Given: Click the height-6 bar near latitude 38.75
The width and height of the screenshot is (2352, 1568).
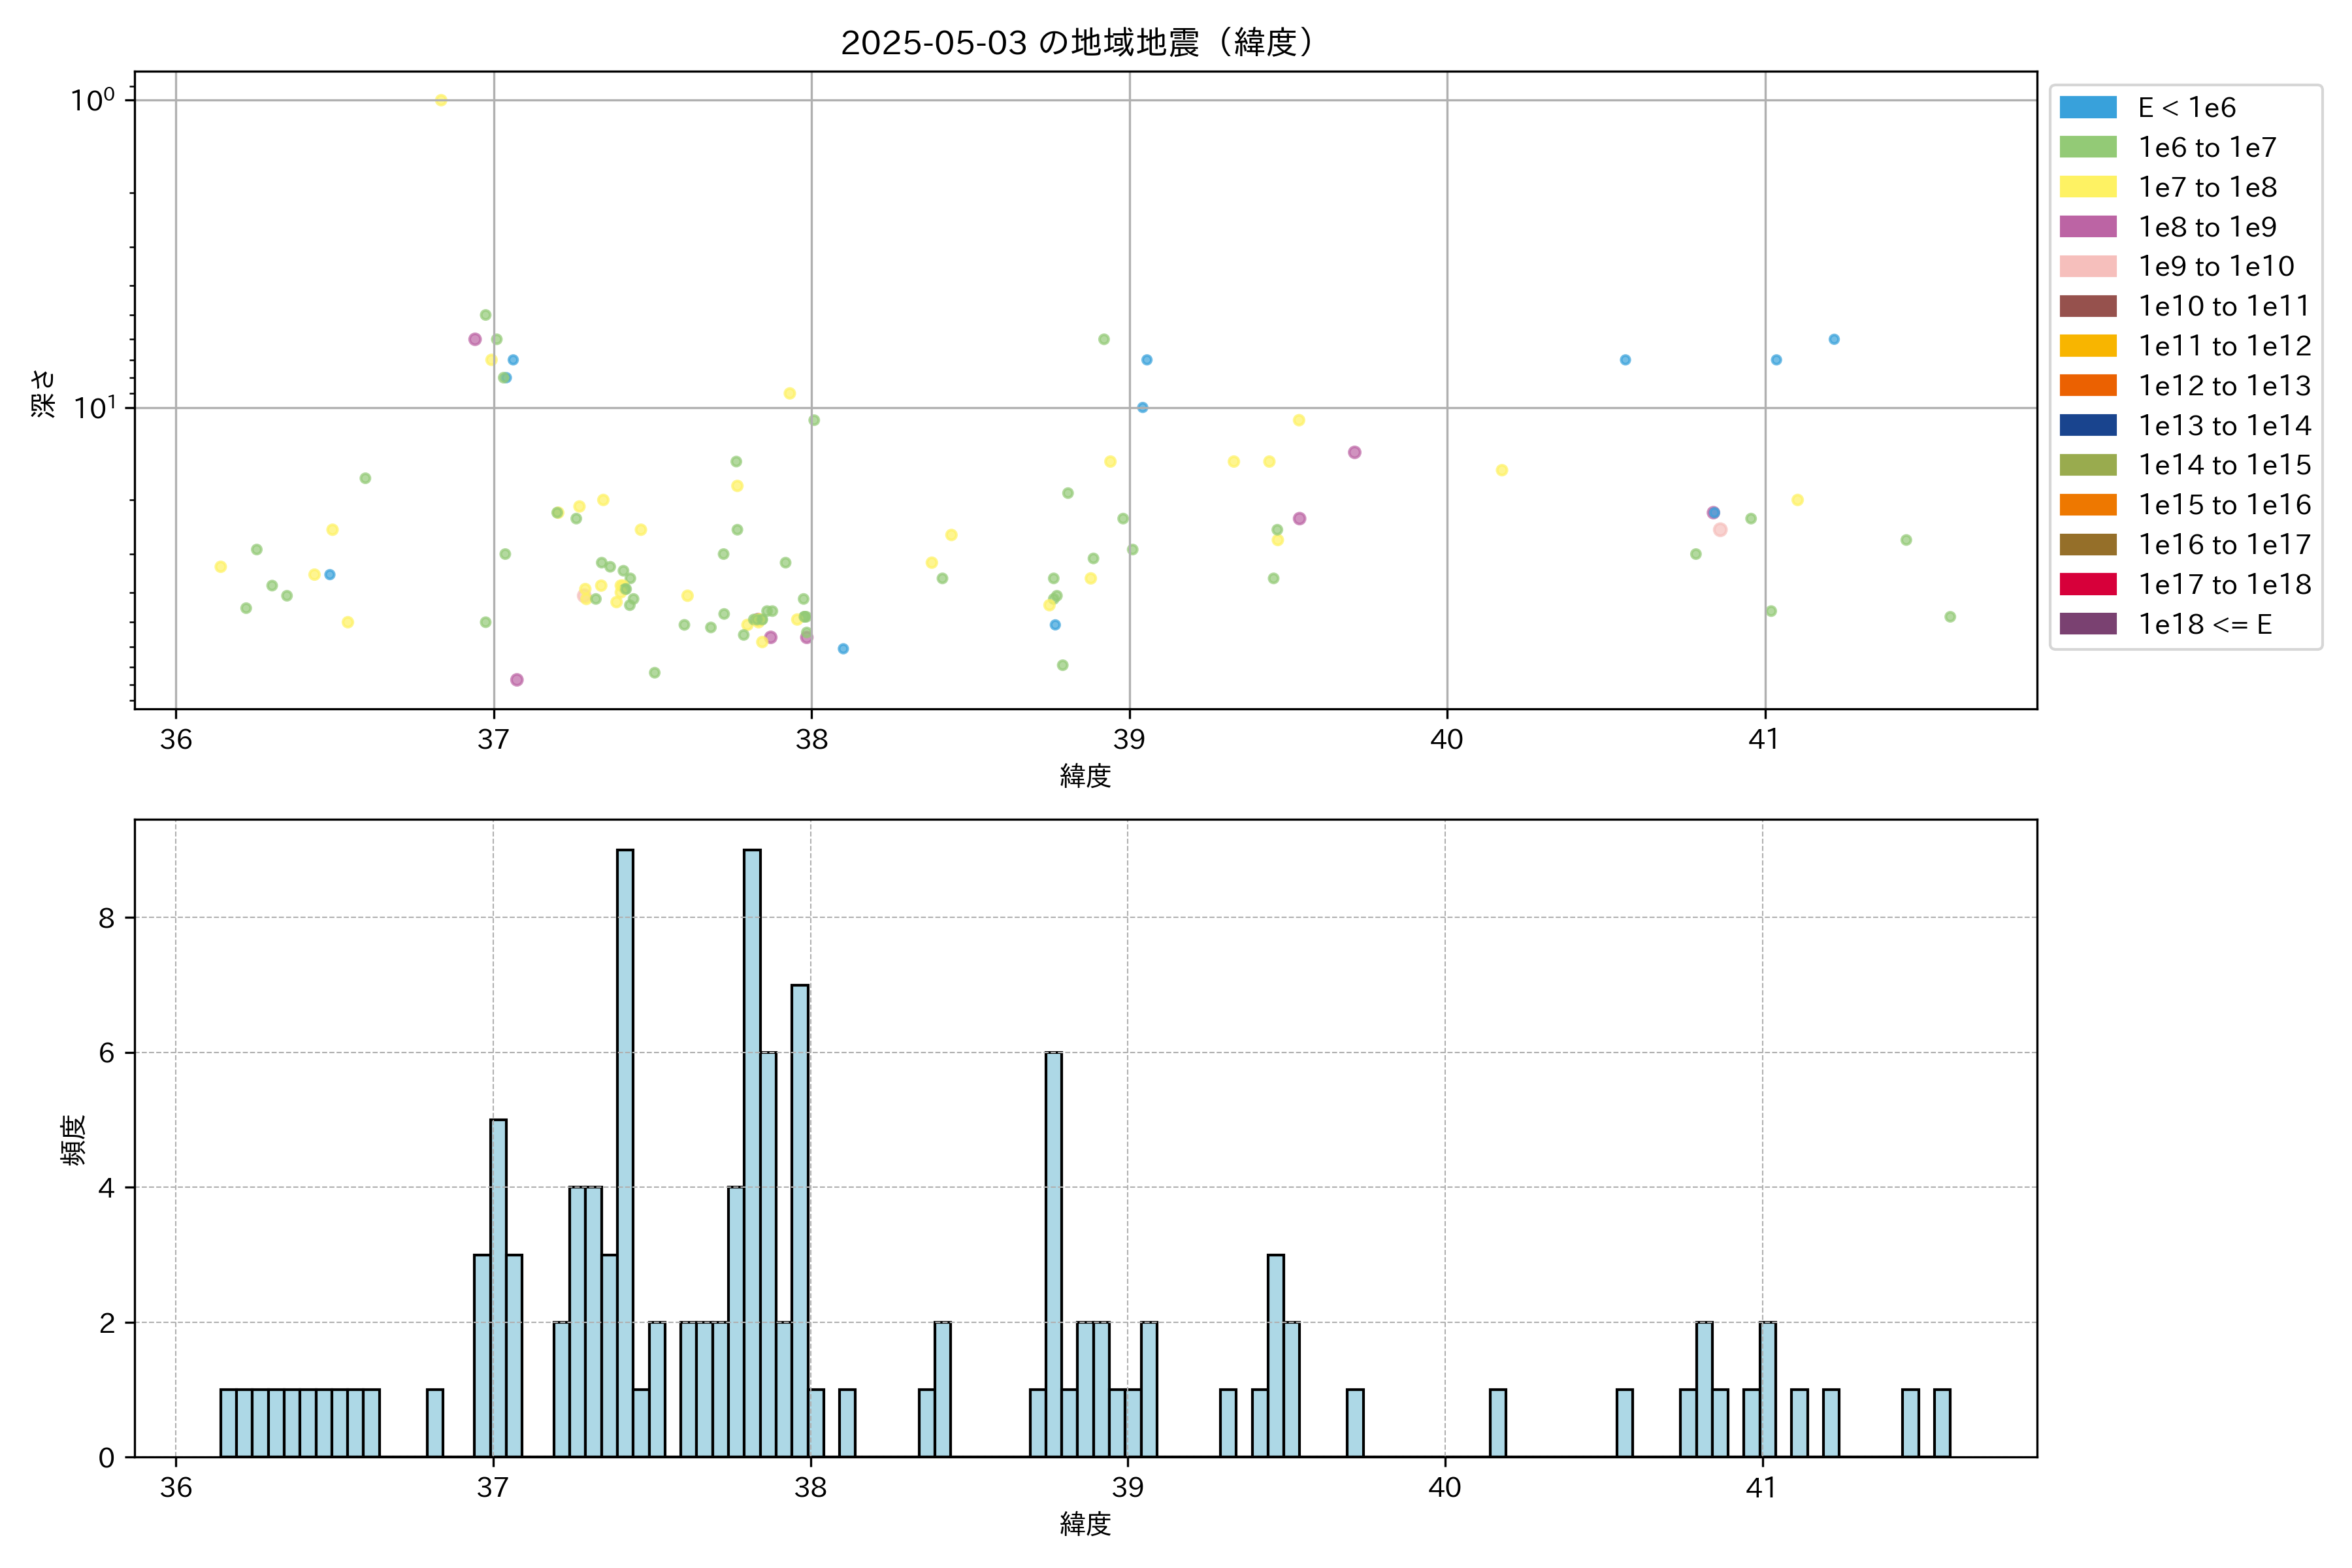Looking at the screenshot, I should [x=1053, y=1254].
